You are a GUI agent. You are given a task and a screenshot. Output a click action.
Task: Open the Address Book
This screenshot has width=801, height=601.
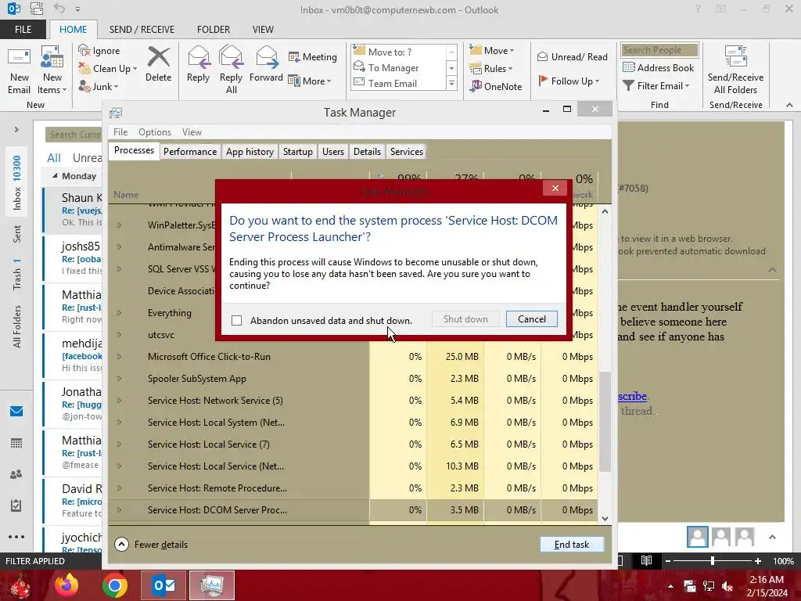[659, 67]
